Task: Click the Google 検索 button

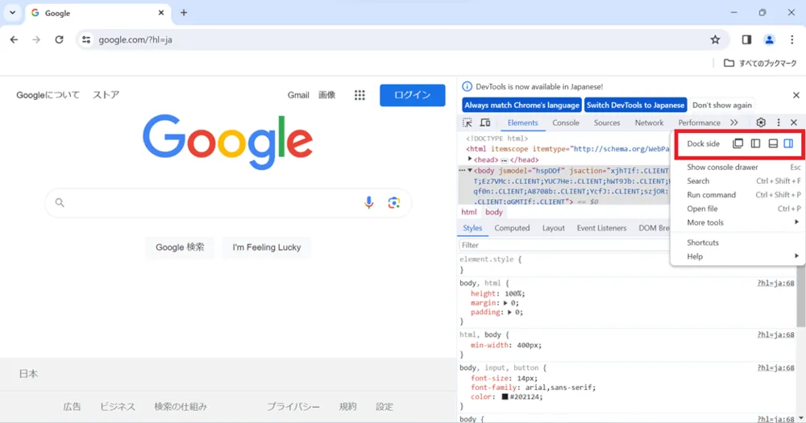Action: point(180,247)
